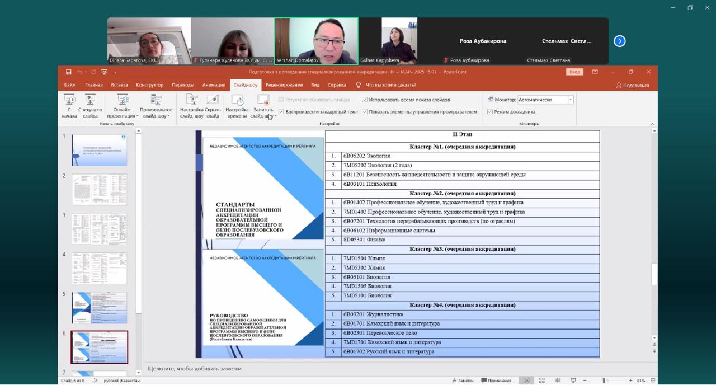Click the Hide slide (Скрыть слайд) icon
The height and width of the screenshot is (385, 716).
click(x=213, y=105)
